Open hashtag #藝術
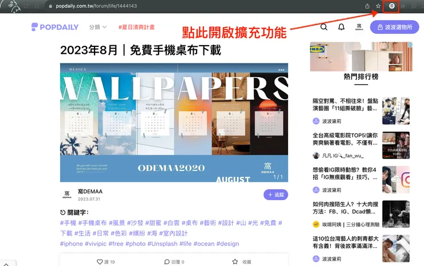 [x=207, y=223]
